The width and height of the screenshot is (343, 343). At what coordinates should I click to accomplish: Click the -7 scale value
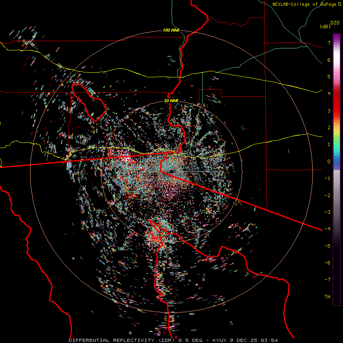coord(327,280)
